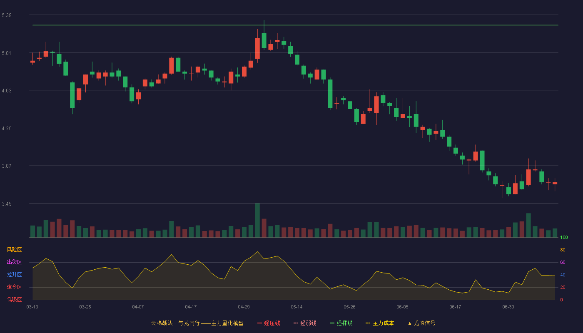
Task: Click the magenta 60 indicator scale label
Action: click(563, 262)
